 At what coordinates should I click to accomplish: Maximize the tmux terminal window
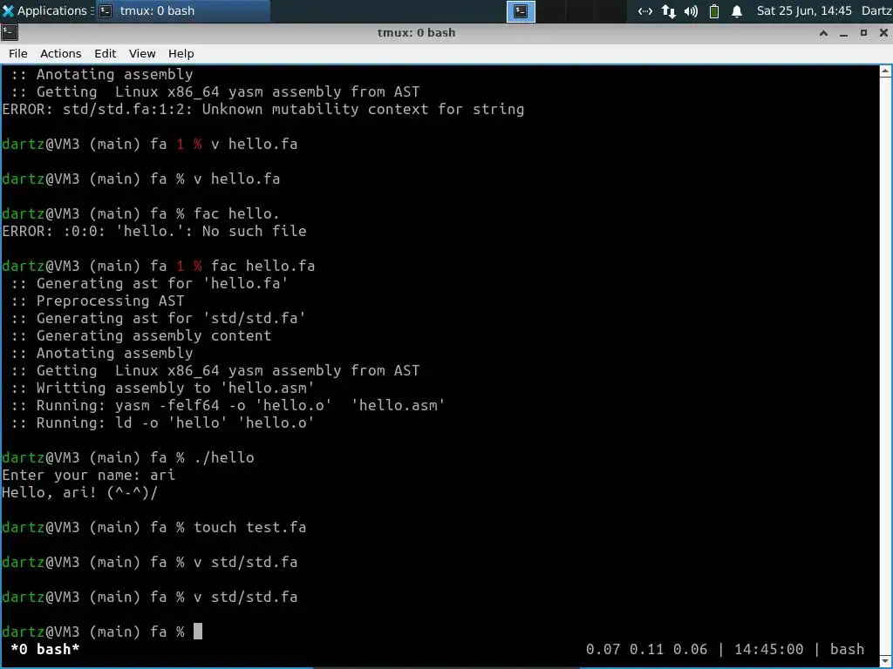pos(863,33)
